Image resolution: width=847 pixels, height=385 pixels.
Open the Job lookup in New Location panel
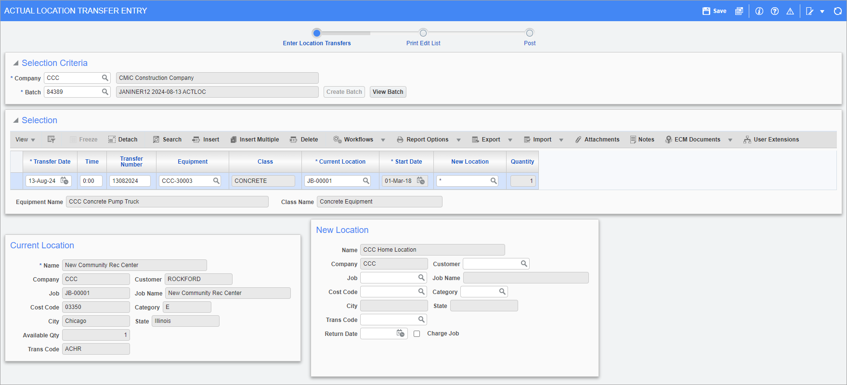(421, 278)
